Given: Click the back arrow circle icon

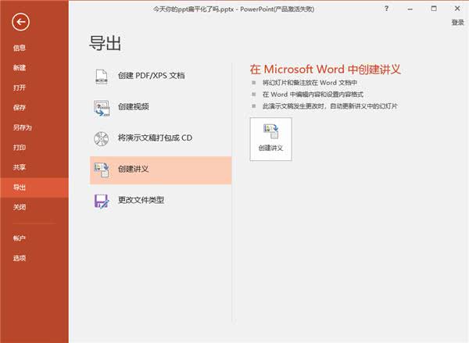Looking at the screenshot, I should pyautogui.click(x=21, y=22).
